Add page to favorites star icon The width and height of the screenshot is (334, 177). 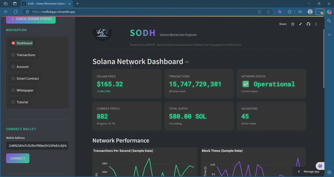coord(268,12)
